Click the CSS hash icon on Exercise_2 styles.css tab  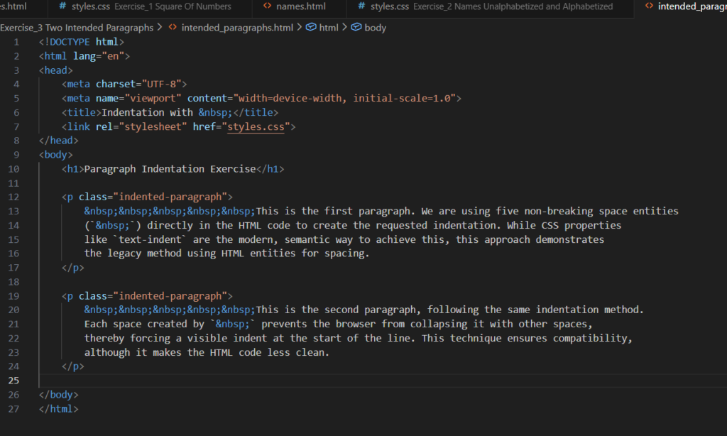[361, 6]
